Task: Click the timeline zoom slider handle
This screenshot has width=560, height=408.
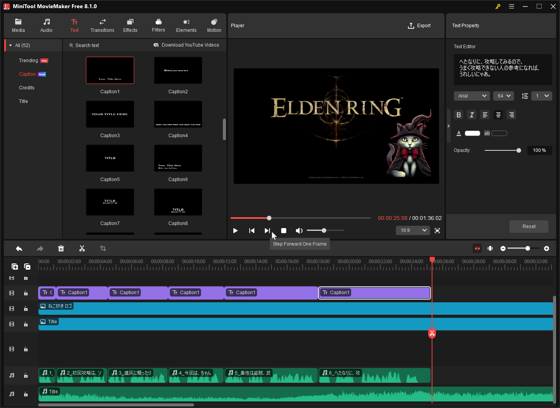Action: (x=528, y=248)
